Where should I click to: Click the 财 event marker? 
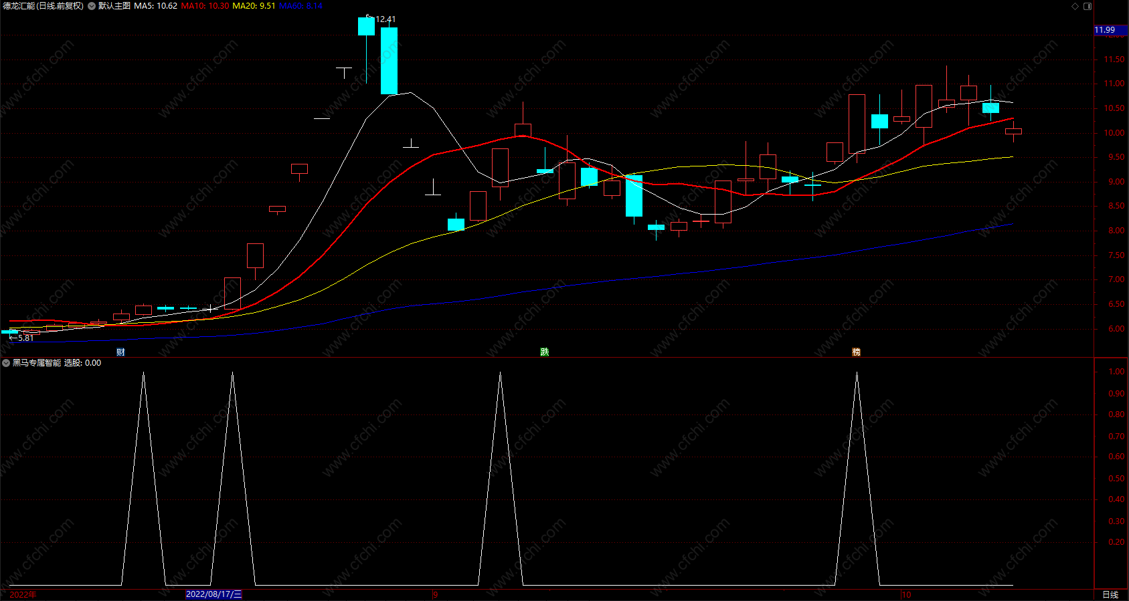(120, 352)
